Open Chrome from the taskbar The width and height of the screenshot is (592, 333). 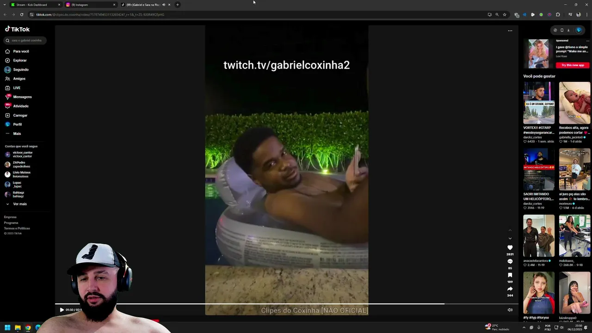28,327
